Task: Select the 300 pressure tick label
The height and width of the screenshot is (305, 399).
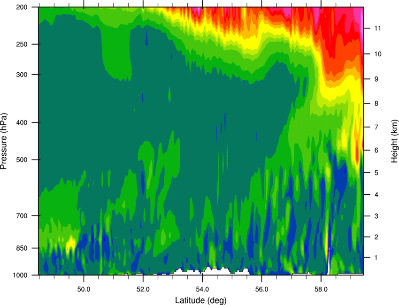Action: pyautogui.click(x=22, y=75)
